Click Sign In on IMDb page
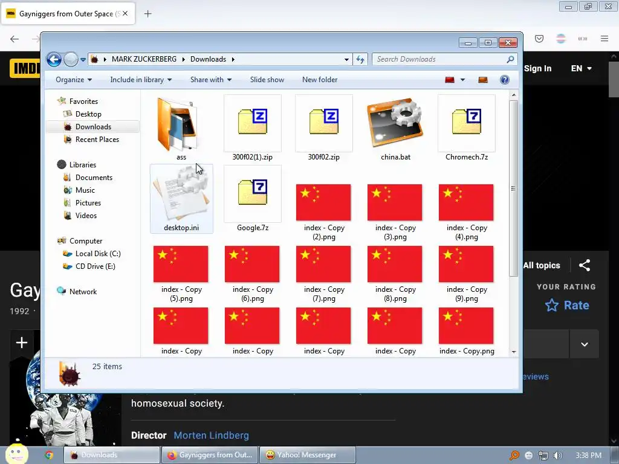 (x=537, y=68)
